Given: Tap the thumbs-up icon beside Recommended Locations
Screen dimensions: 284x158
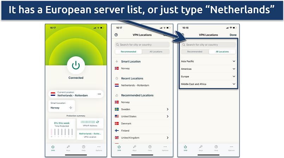Looking at the screenshot, I should 117,95.
